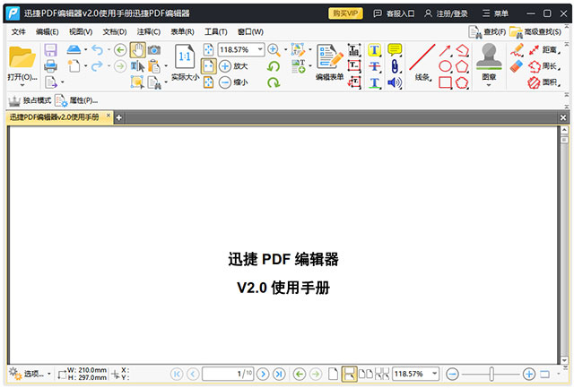Expand the stamp 图章 dropdown arrow
Screen dimensions: 574x388
(x=489, y=85)
